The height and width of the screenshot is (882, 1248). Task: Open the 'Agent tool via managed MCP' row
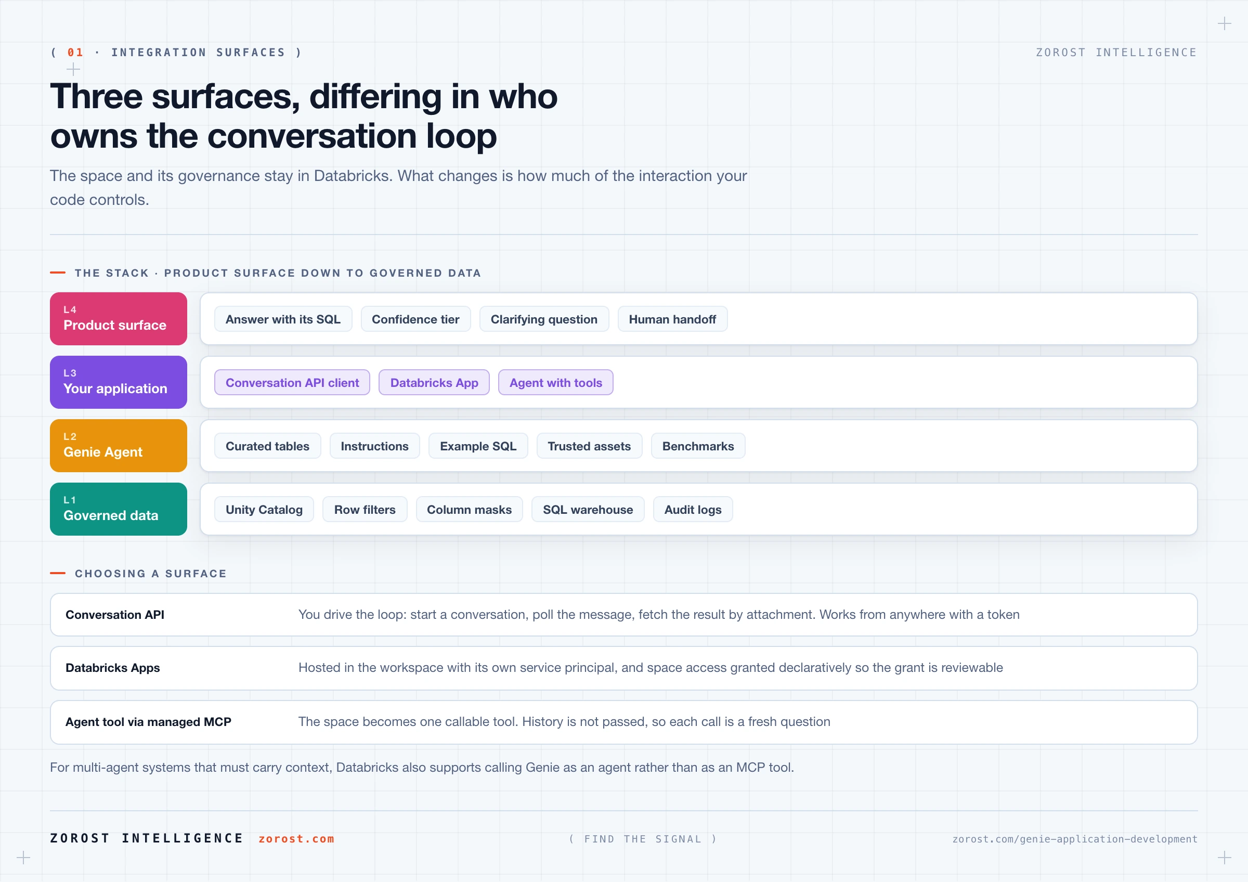tap(623, 722)
